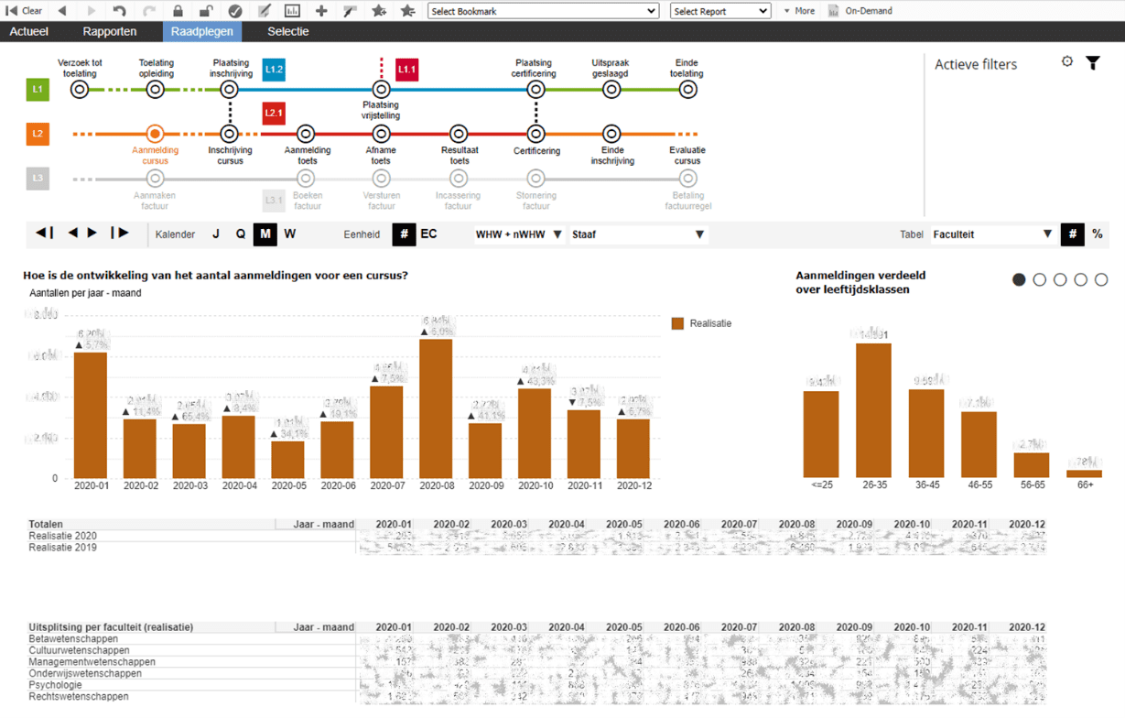Select the second carousel dot for charts
Viewport: 1125px width, 718px height.
[1039, 280]
